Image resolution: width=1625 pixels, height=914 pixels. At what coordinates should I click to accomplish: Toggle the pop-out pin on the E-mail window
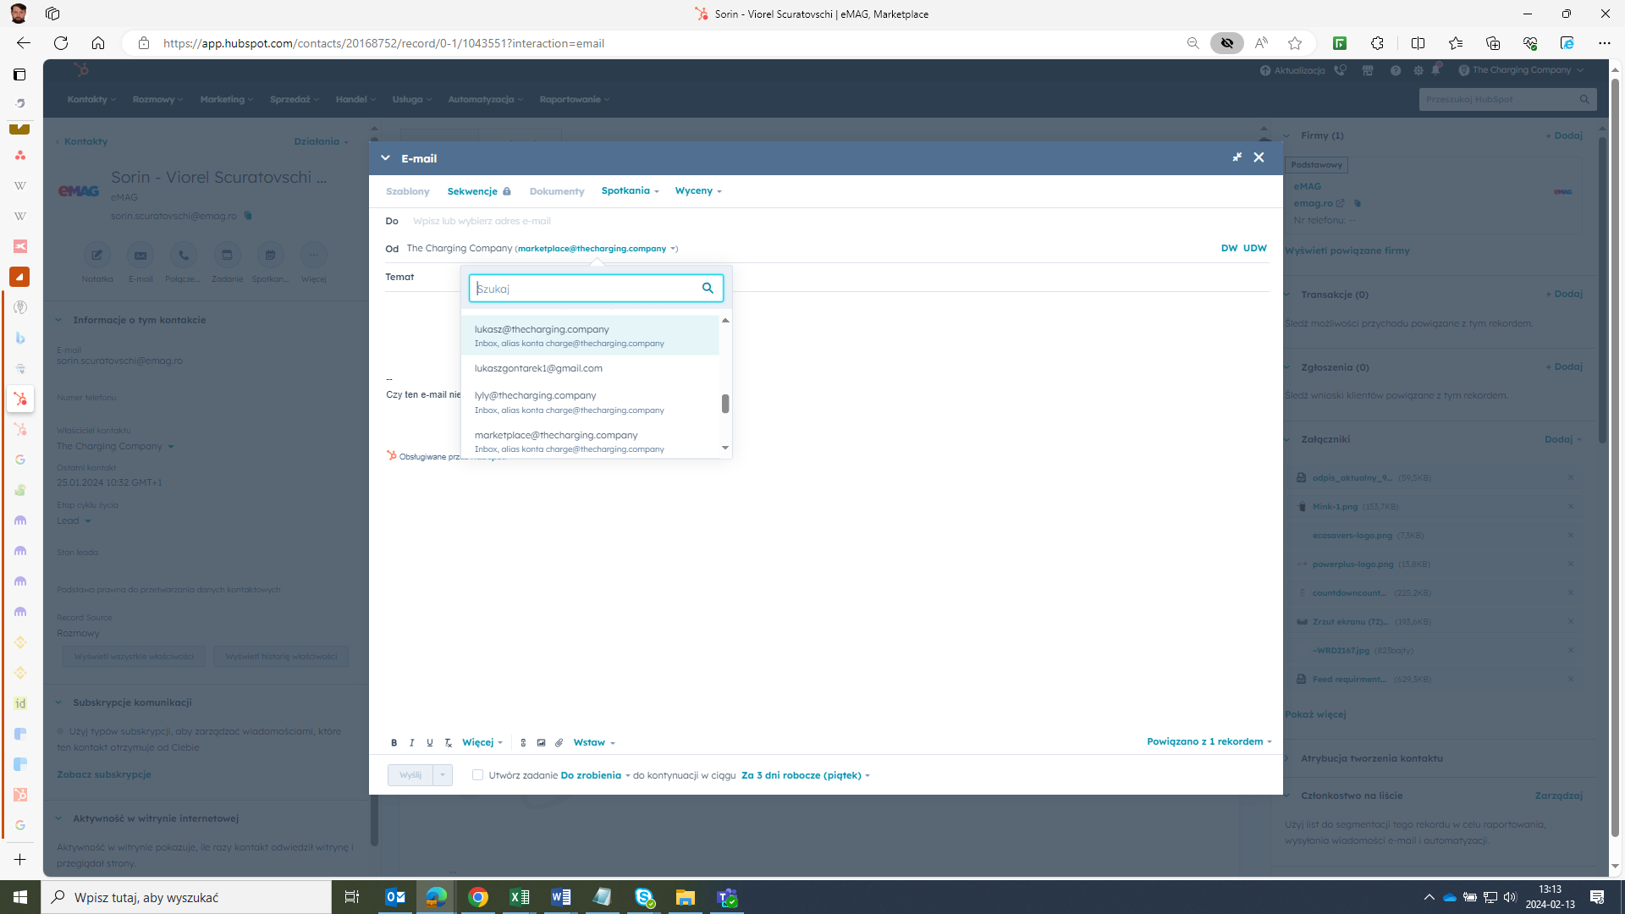(1237, 157)
